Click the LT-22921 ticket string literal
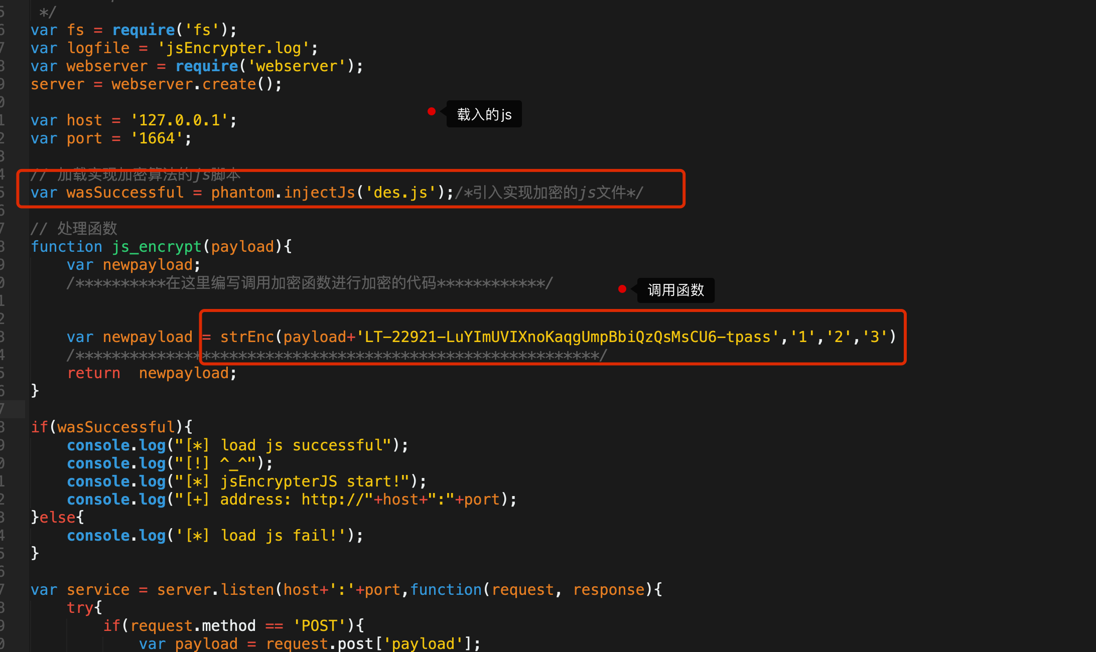 (x=568, y=337)
